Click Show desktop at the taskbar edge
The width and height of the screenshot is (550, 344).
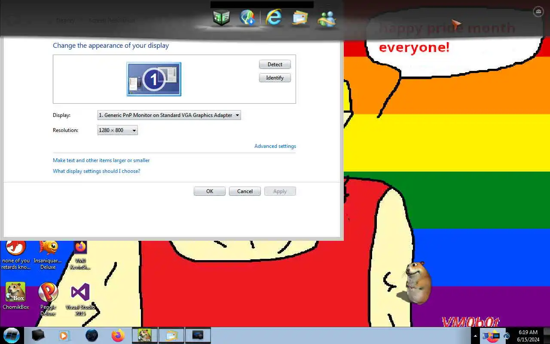click(x=547, y=336)
